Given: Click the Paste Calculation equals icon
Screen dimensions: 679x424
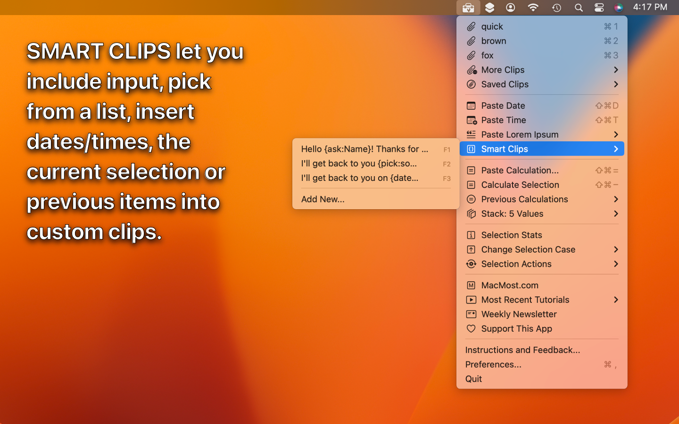Looking at the screenshot, I should coord(471,171).
